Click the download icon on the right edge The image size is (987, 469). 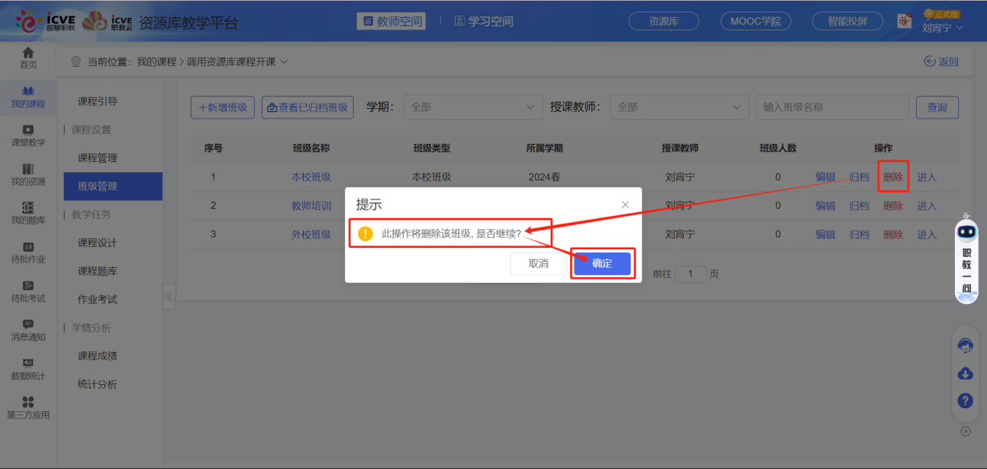pyautogui.click(x=965, y=373)
